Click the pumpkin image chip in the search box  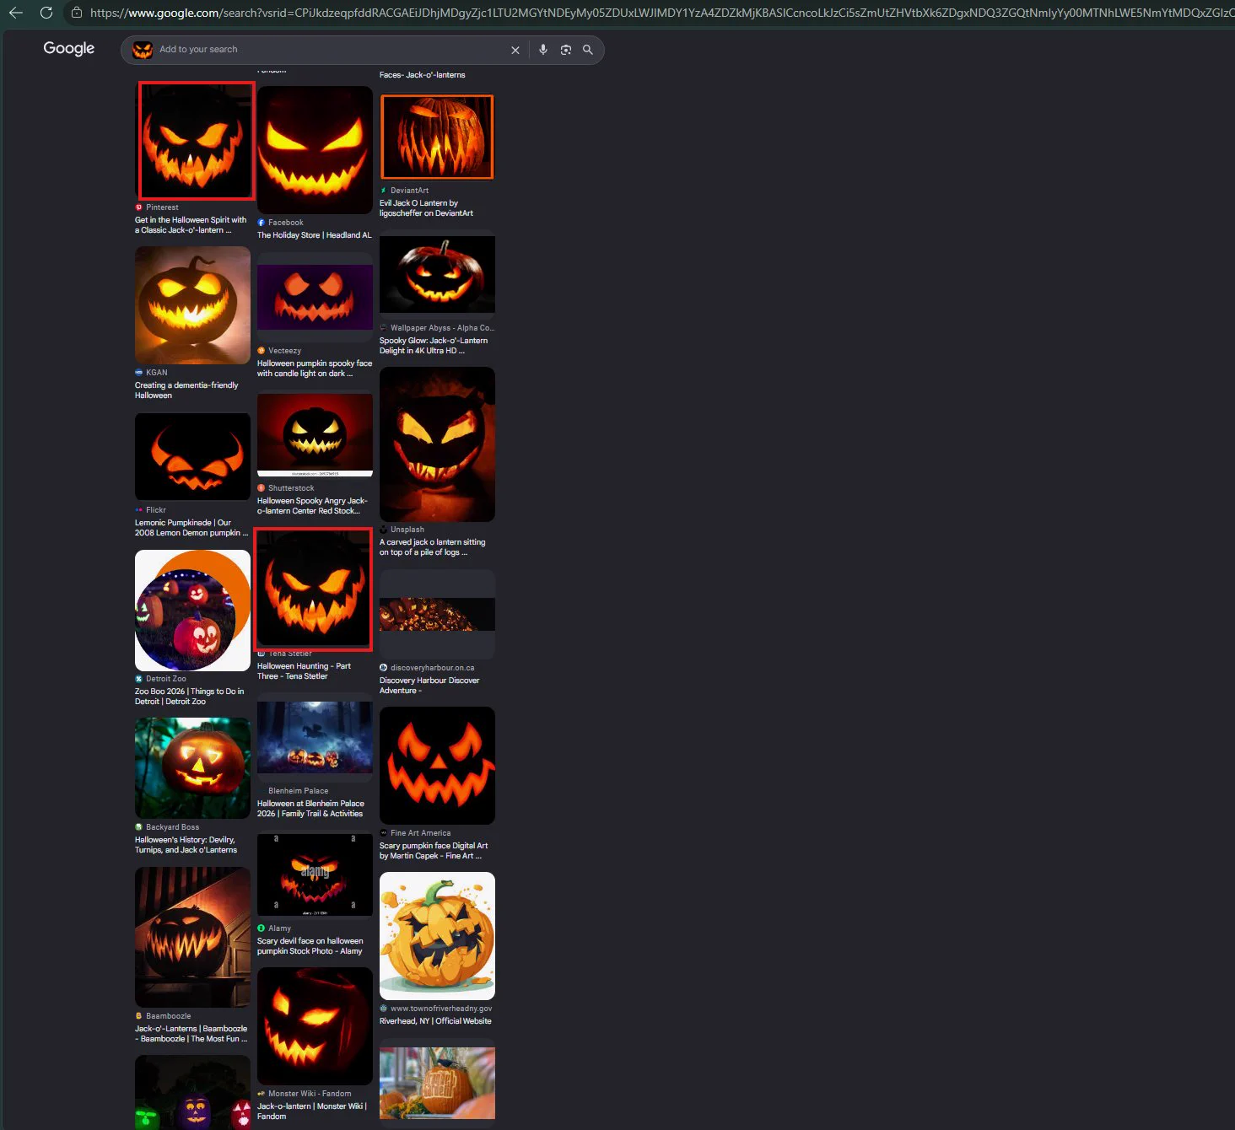143,51
